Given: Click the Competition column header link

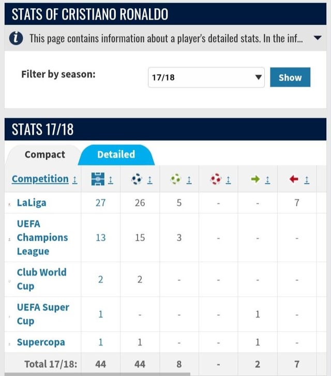Looking at the screenshot, I should (40, 179).
